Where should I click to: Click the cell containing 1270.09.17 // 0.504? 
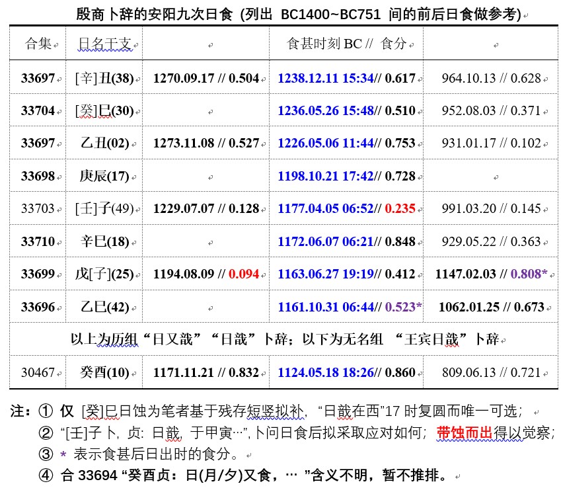(206, 78)
